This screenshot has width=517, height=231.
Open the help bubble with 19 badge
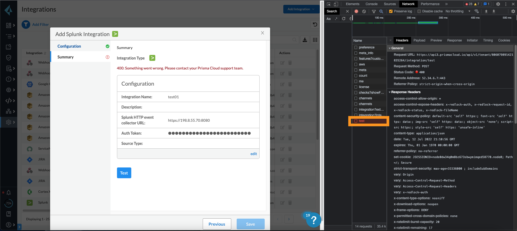tap(313, 220)
